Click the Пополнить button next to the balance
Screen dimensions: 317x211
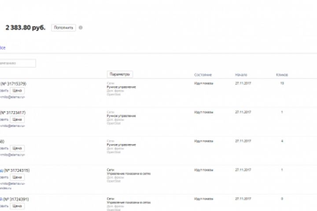click(x=63, y=28)
